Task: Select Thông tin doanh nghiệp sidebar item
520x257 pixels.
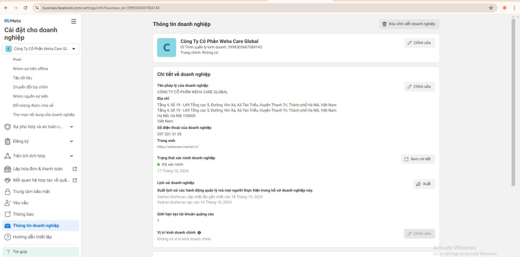Action: tap(41, 226)
